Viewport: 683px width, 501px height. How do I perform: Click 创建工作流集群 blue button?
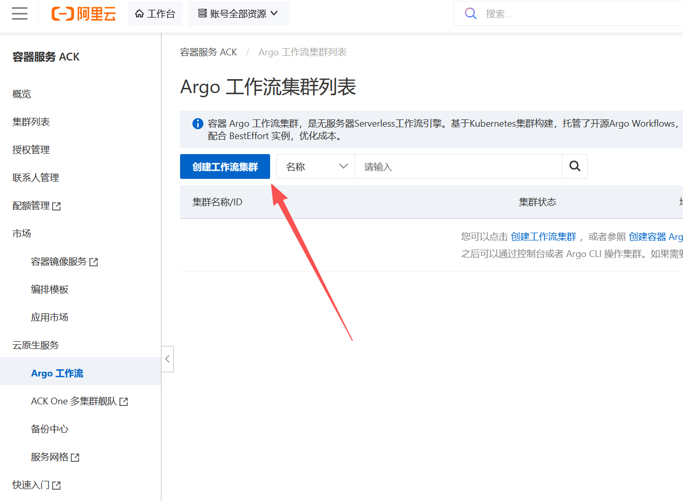point(225,166)
